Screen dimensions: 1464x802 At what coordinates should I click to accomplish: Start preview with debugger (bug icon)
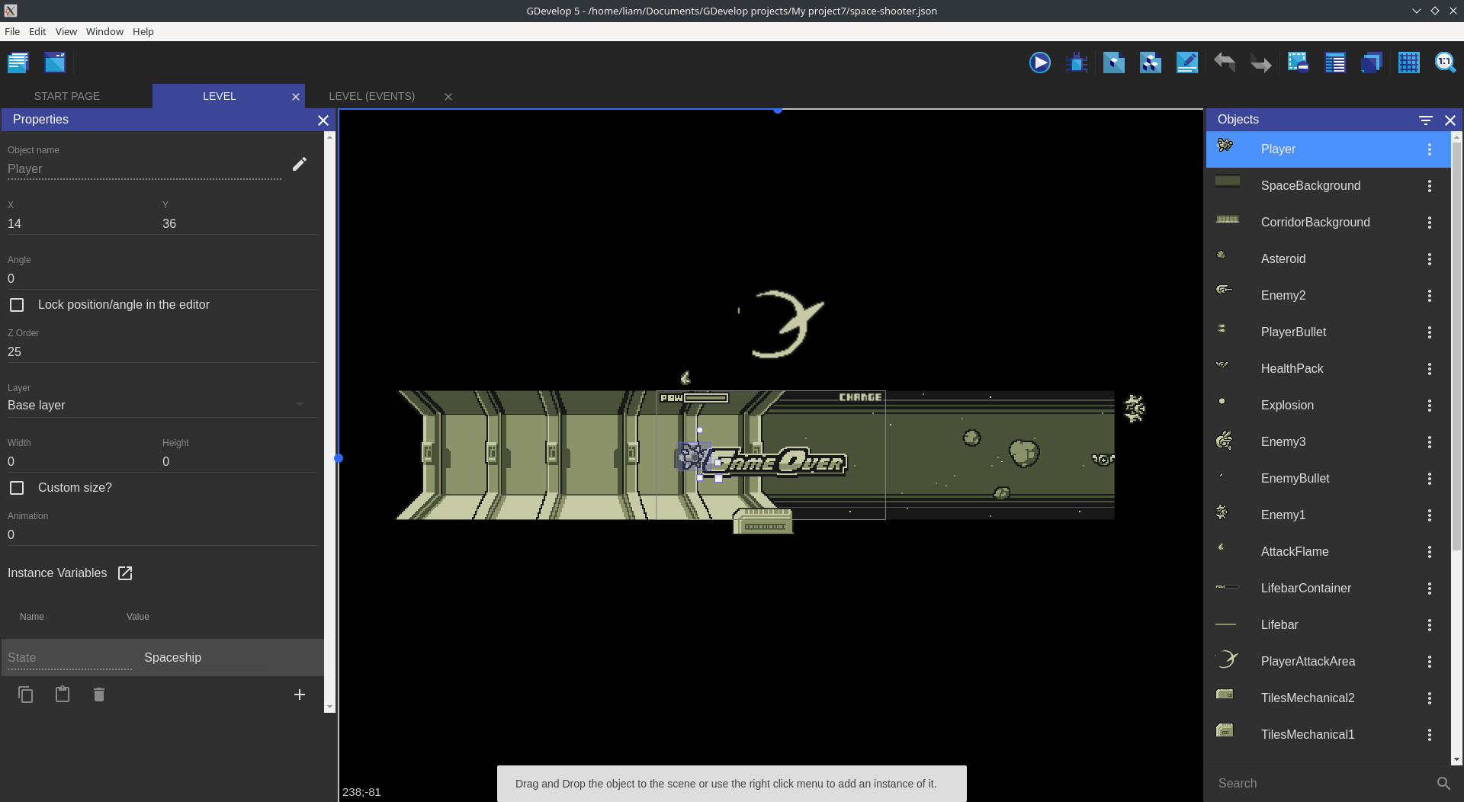[x=1077, y=63]
